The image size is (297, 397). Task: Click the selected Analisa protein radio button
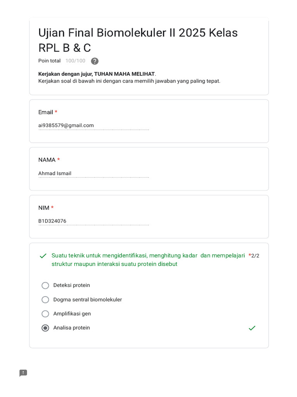[45, 328]
